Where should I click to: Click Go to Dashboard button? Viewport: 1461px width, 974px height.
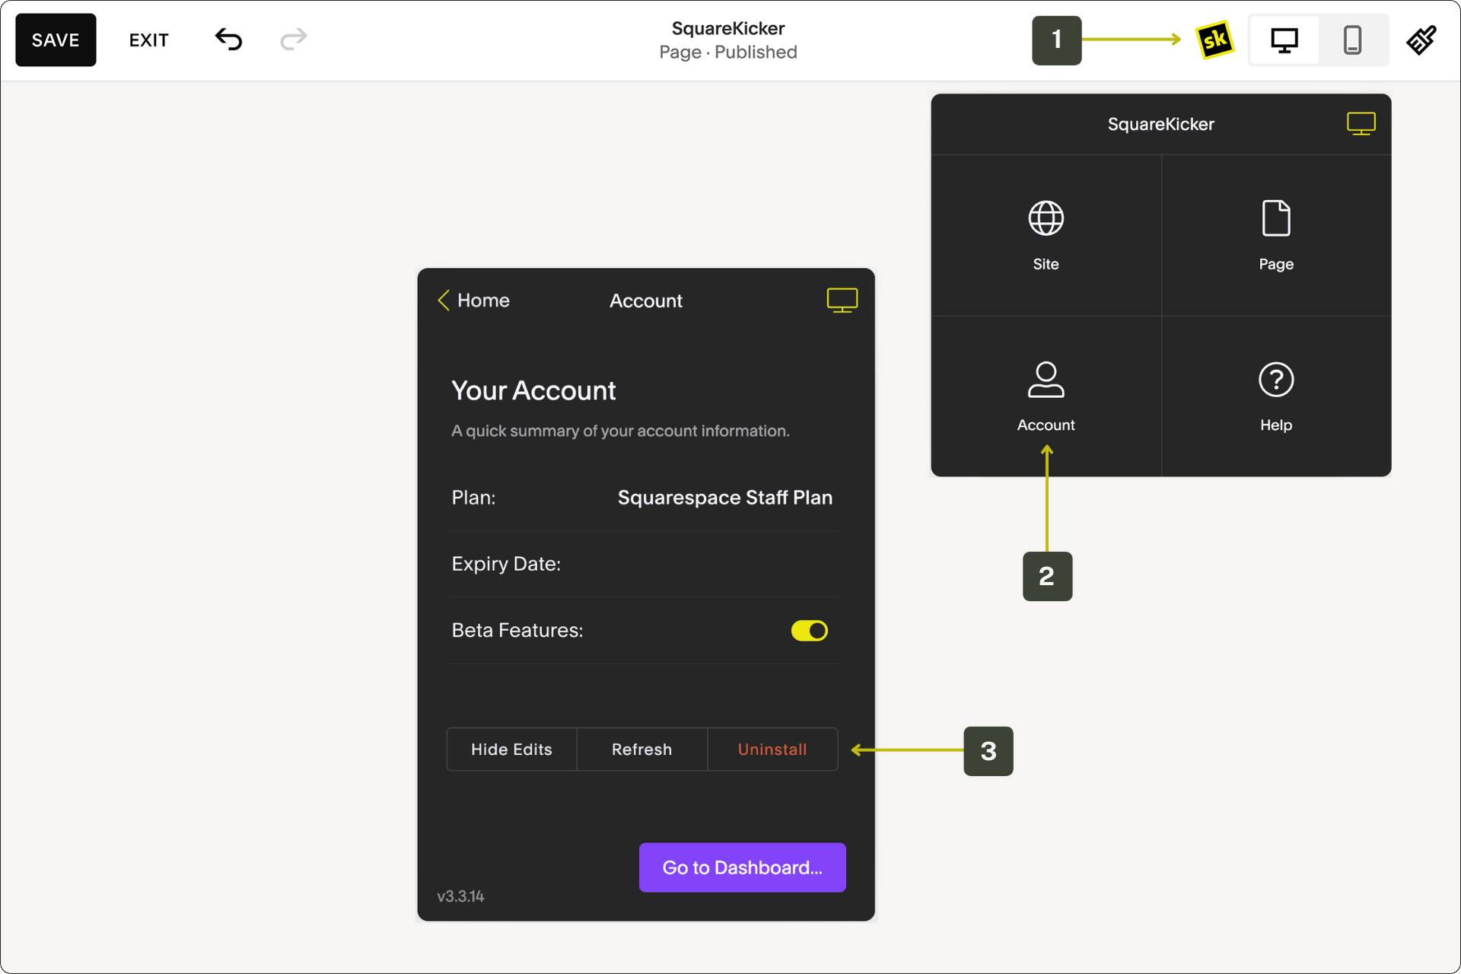tap(743, 867)
